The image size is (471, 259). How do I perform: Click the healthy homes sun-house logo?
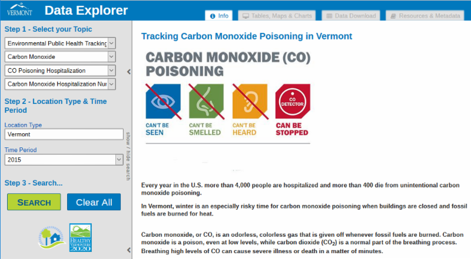click(x=49, y=237)
